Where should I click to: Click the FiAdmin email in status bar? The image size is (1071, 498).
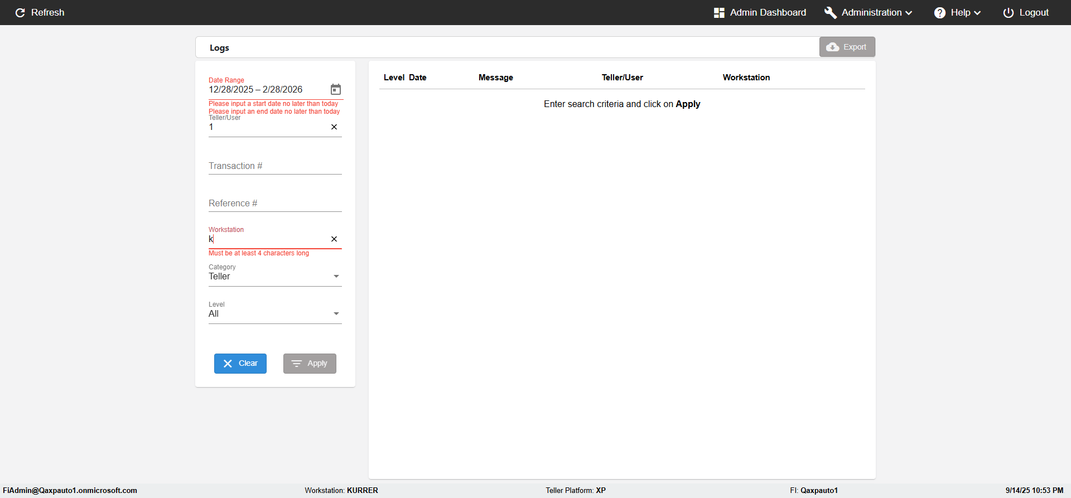pyautogui.click(x=70, y=491)
